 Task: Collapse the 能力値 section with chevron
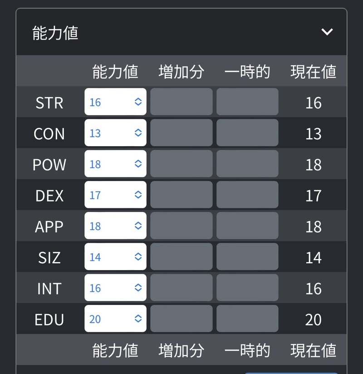coord(327,32)
